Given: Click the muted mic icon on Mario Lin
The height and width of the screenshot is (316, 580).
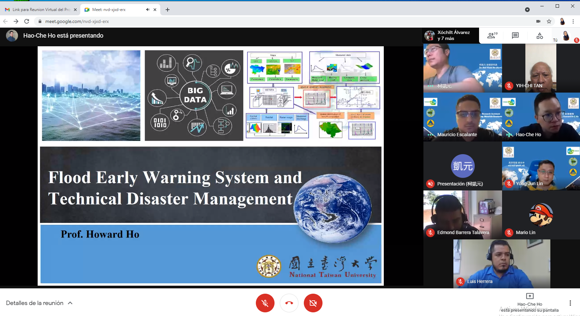Looking at the screenshot, I should coord(509,233).
